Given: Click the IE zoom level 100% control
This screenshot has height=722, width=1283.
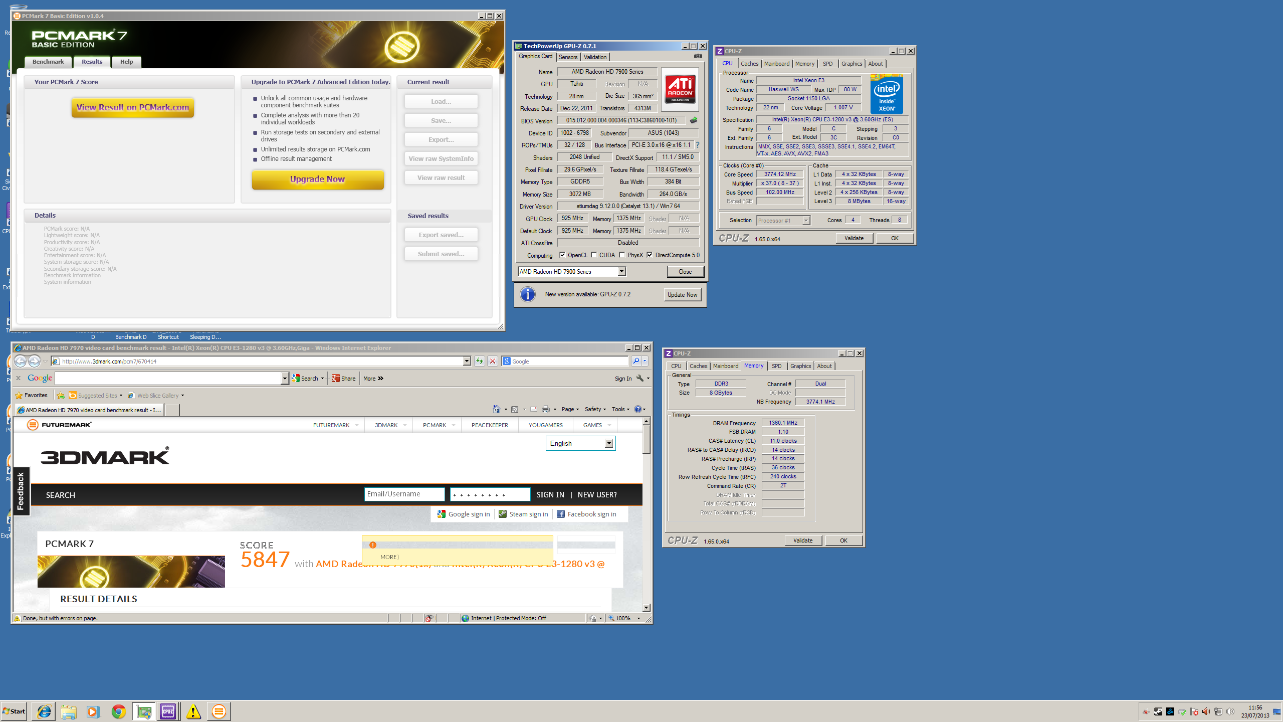Looking at the screenshot, I should point(624,618).
